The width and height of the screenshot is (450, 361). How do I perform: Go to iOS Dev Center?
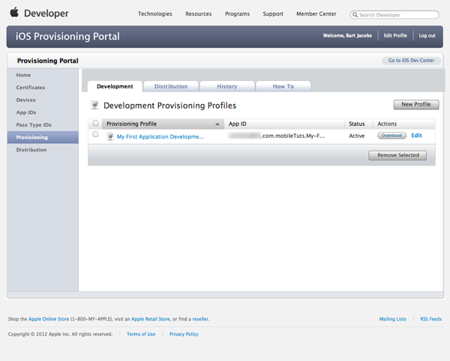(x=411, y=61)
